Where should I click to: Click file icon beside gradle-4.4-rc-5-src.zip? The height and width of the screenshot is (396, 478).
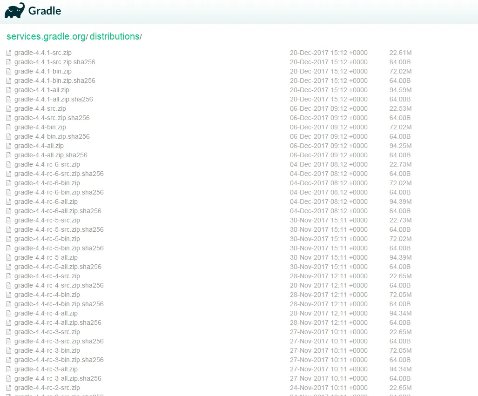pyautogui.click(x=9, y=220)
